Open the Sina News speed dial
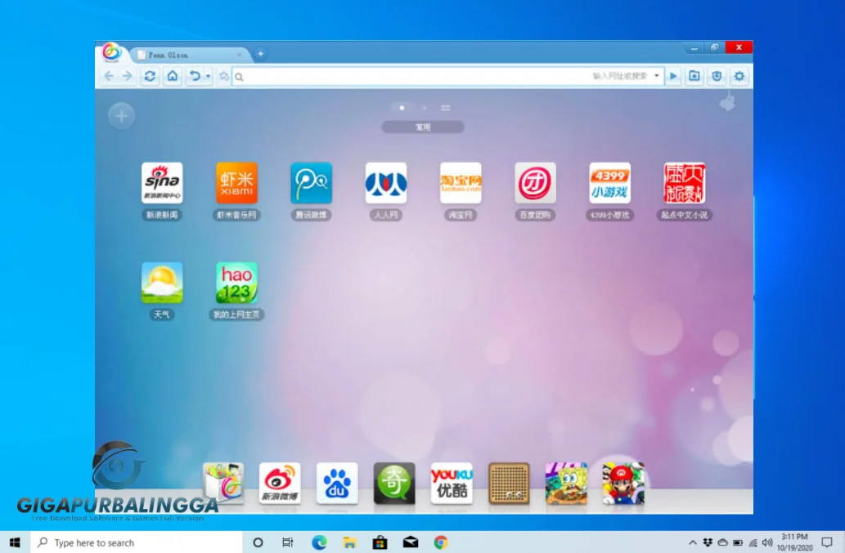The width and height of the screenshot is (845, 553). tap(161, 183)
